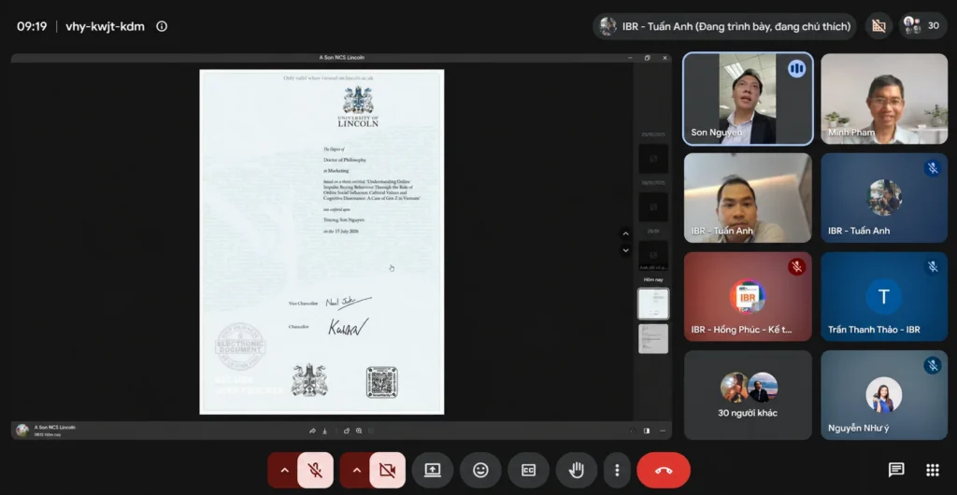Click the QR code on the certificate
957x495 pixels.
point(382,382)
